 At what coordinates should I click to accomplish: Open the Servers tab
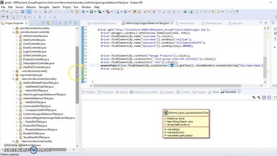122,92
